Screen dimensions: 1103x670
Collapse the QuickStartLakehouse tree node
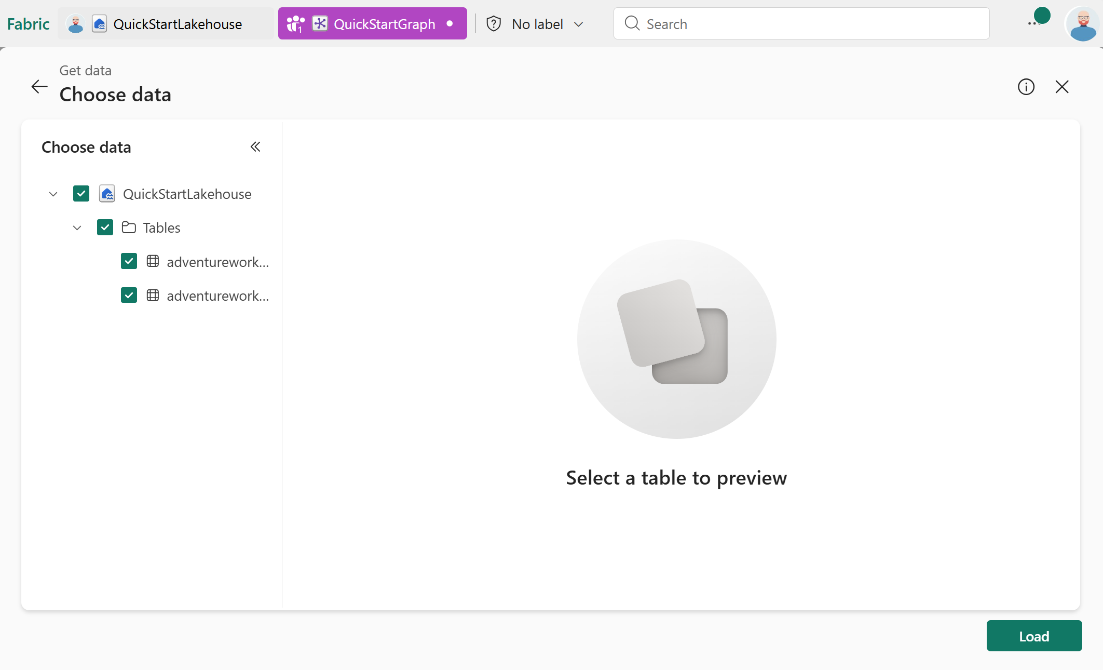tap(53, 194)
